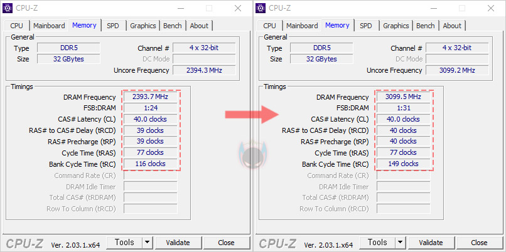Screen dimensions: 506x252
Task: Expand Tools dropdown arrow in left window
Action: (x=147, y=243)
